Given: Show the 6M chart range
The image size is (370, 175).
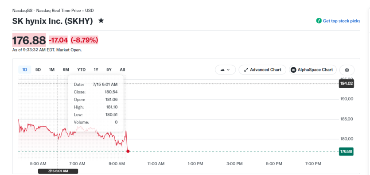Looking at the screenshot, I should 66,70.
